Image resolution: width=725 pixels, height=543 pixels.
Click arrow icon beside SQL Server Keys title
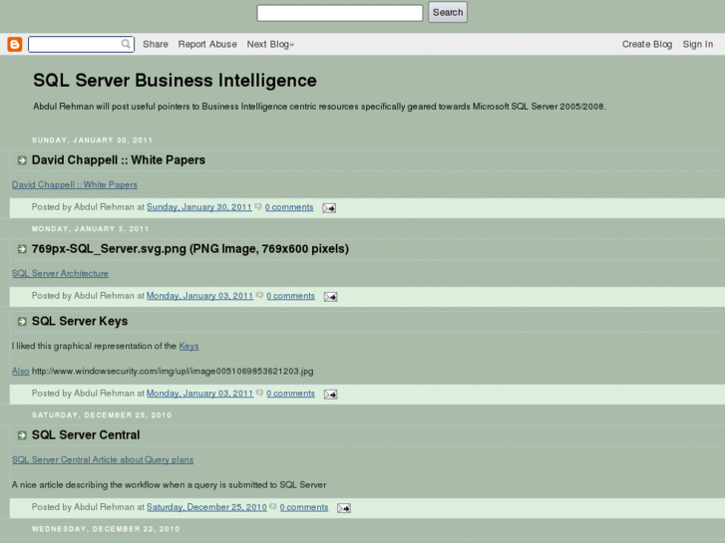(x=22, y=322)
